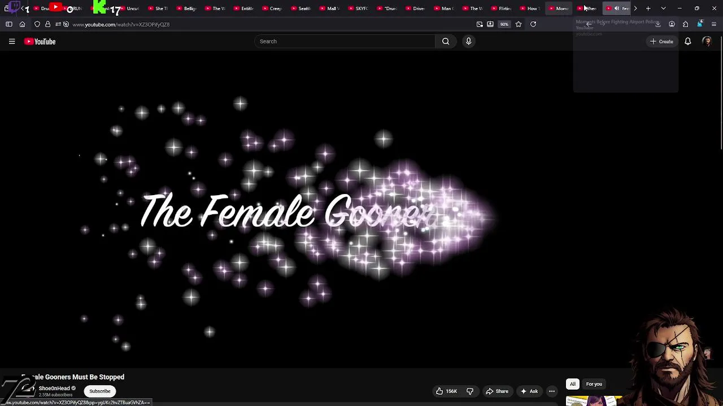The width and height of the screenshot is (723, 406).
Task: Open the blue extension with badge 6
Action: [700, 24]
